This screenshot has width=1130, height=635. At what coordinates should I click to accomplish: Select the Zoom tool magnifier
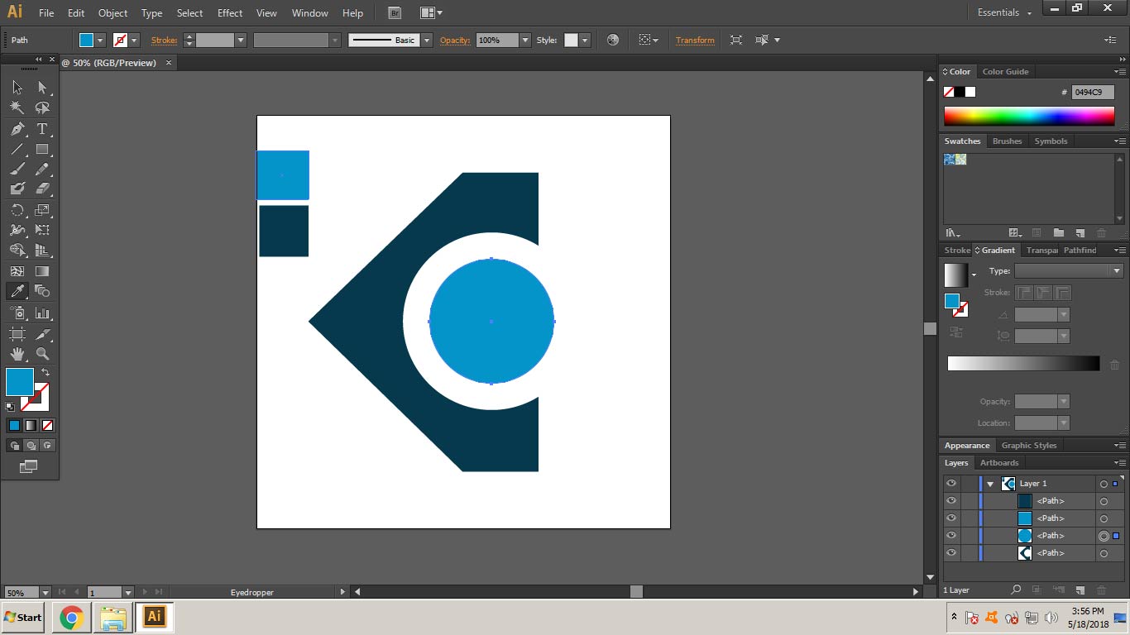click(42, 354)
